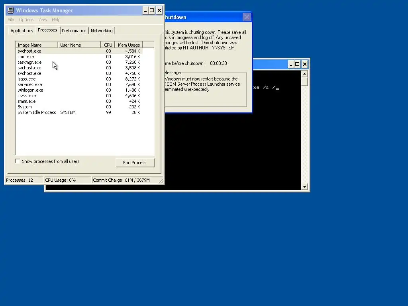Screen dimensions: 408x306
Task: Select the taskmgr.exe process
Action: point(79,62)
